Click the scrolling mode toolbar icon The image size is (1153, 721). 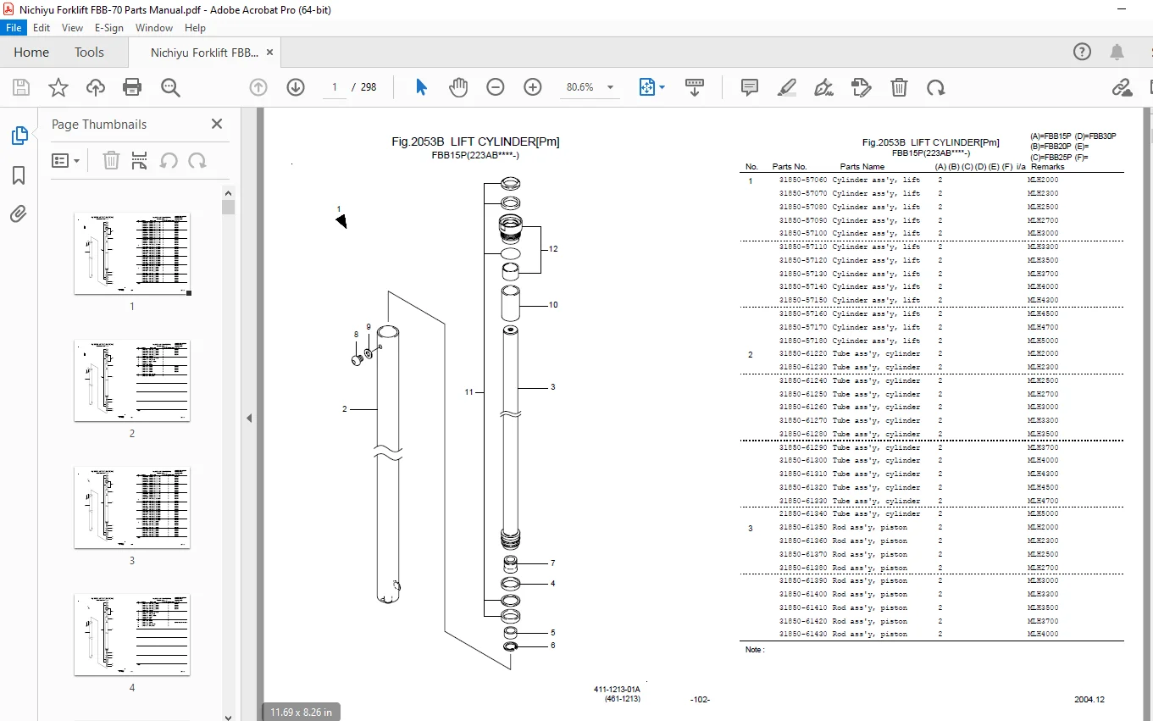[x=695, y=87]
